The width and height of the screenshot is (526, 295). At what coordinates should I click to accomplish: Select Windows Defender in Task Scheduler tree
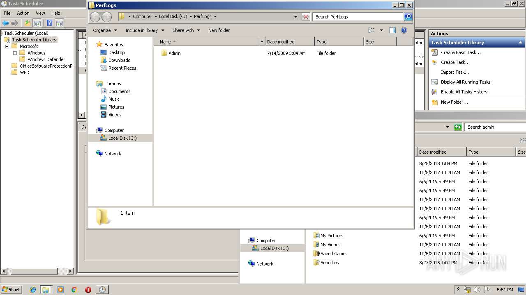pyautogui.click(x=46, y=59)
